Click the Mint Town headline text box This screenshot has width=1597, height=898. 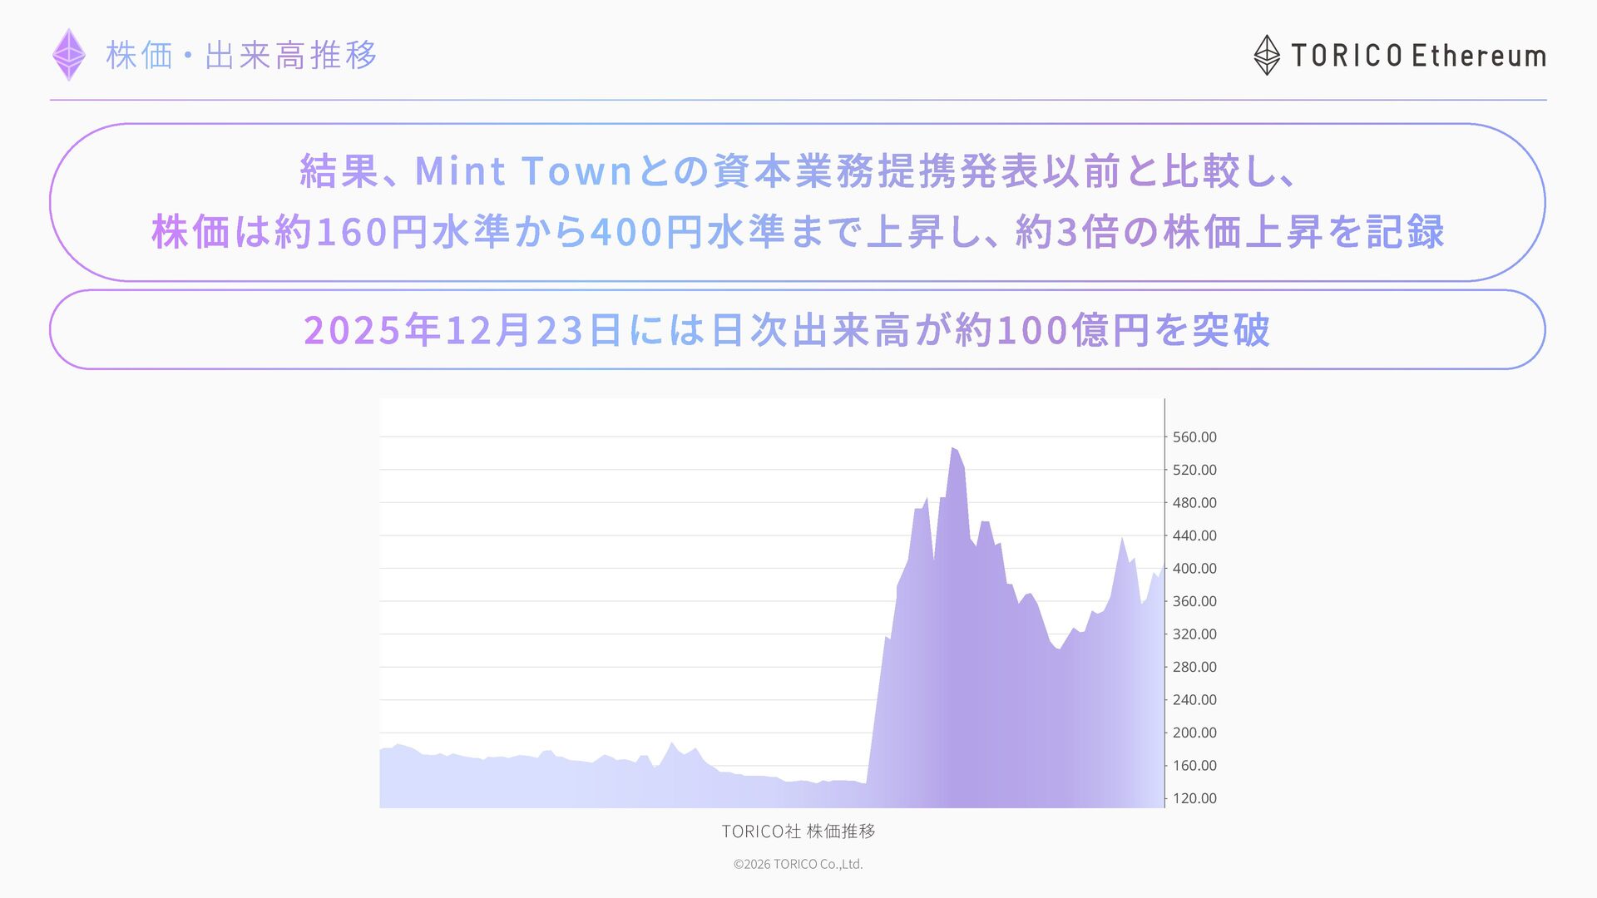tap(797, 171)
